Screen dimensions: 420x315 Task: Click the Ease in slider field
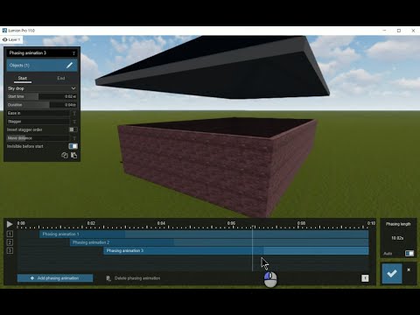click(38, 113)
